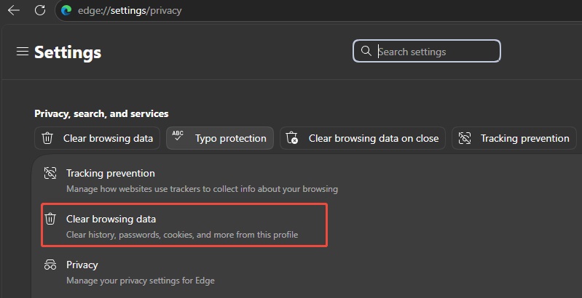
Task: Click the 'Privacy, search, and services' heading
Action: 101,113
